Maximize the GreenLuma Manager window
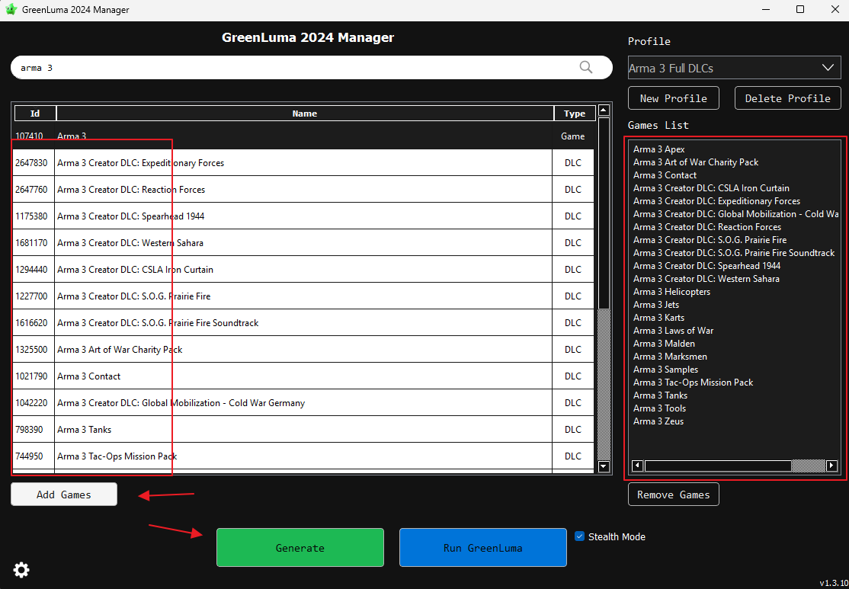 (799, 10)
